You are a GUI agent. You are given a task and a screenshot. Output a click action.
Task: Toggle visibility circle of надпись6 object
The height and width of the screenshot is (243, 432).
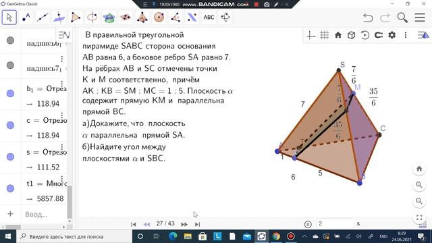11,40
